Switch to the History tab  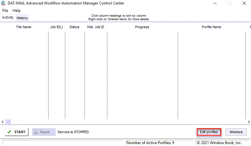(22, 18)
